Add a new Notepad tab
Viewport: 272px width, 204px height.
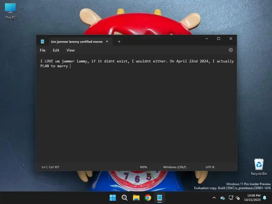click(x=119, y=42)
